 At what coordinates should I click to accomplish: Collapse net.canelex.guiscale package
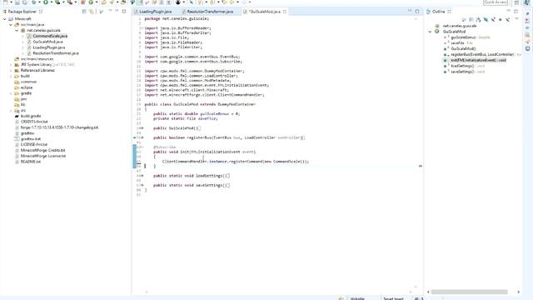17,31
